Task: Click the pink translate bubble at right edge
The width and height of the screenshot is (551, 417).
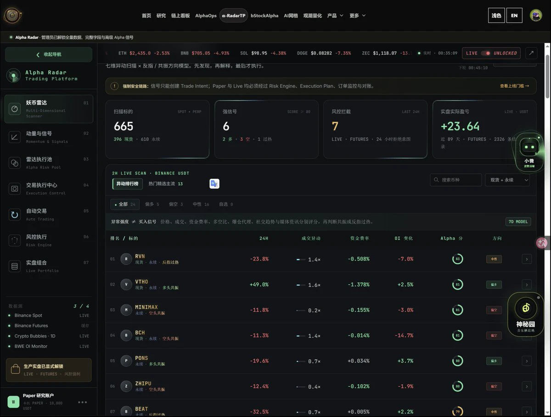Action: [542, 243]
